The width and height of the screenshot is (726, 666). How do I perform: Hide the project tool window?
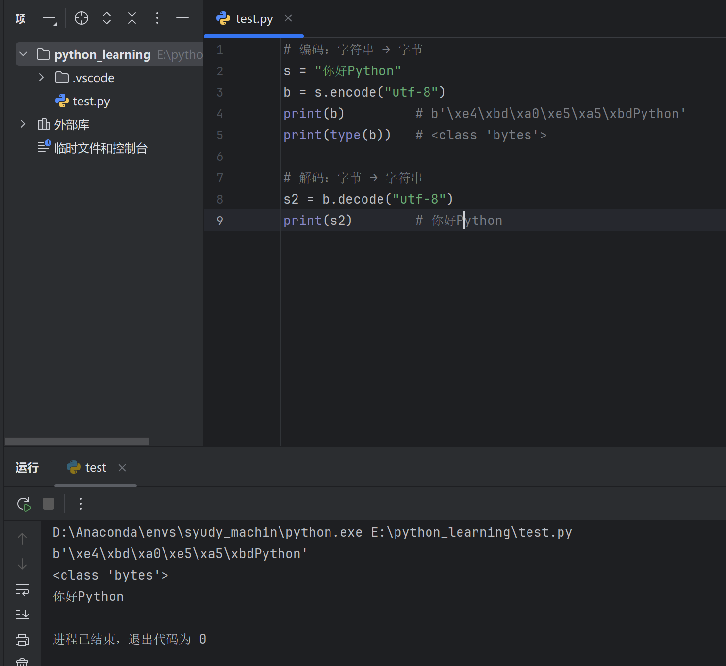pos(182,18)
